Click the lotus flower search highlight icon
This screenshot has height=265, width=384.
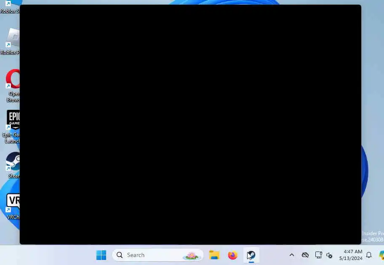pyautogui.click(x=192, y=256)
